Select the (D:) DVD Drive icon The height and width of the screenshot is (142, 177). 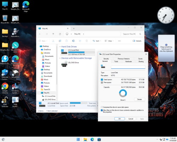coord(64,64)
